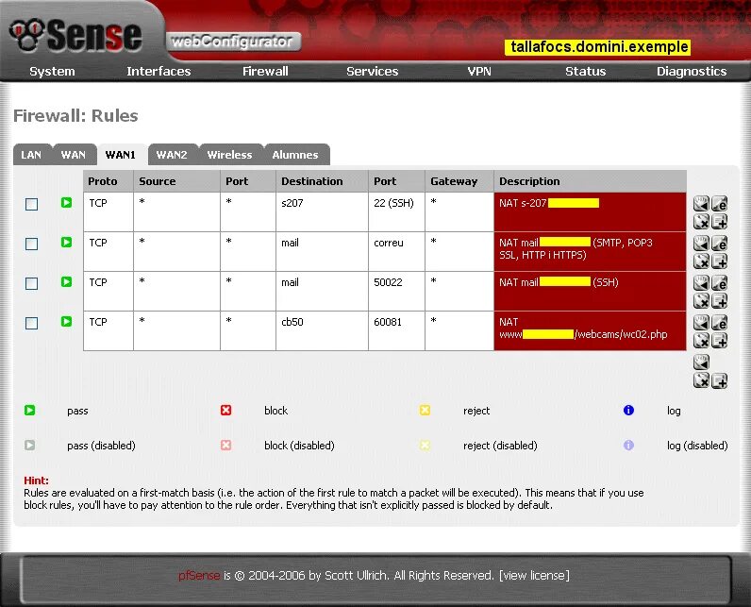Image resolution: width=751 pixels, height=607 pixels.
Task: Click the Source column header
Action: [x=176, y=181]
